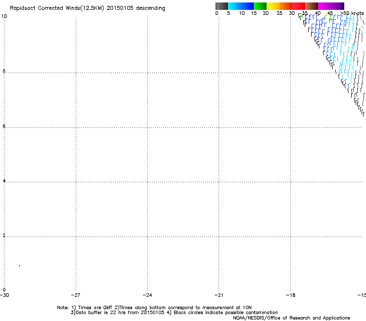366x321 pixels.
Task: Pick the orange 25–30 knots legend swatch
Action: pos(286,6)
